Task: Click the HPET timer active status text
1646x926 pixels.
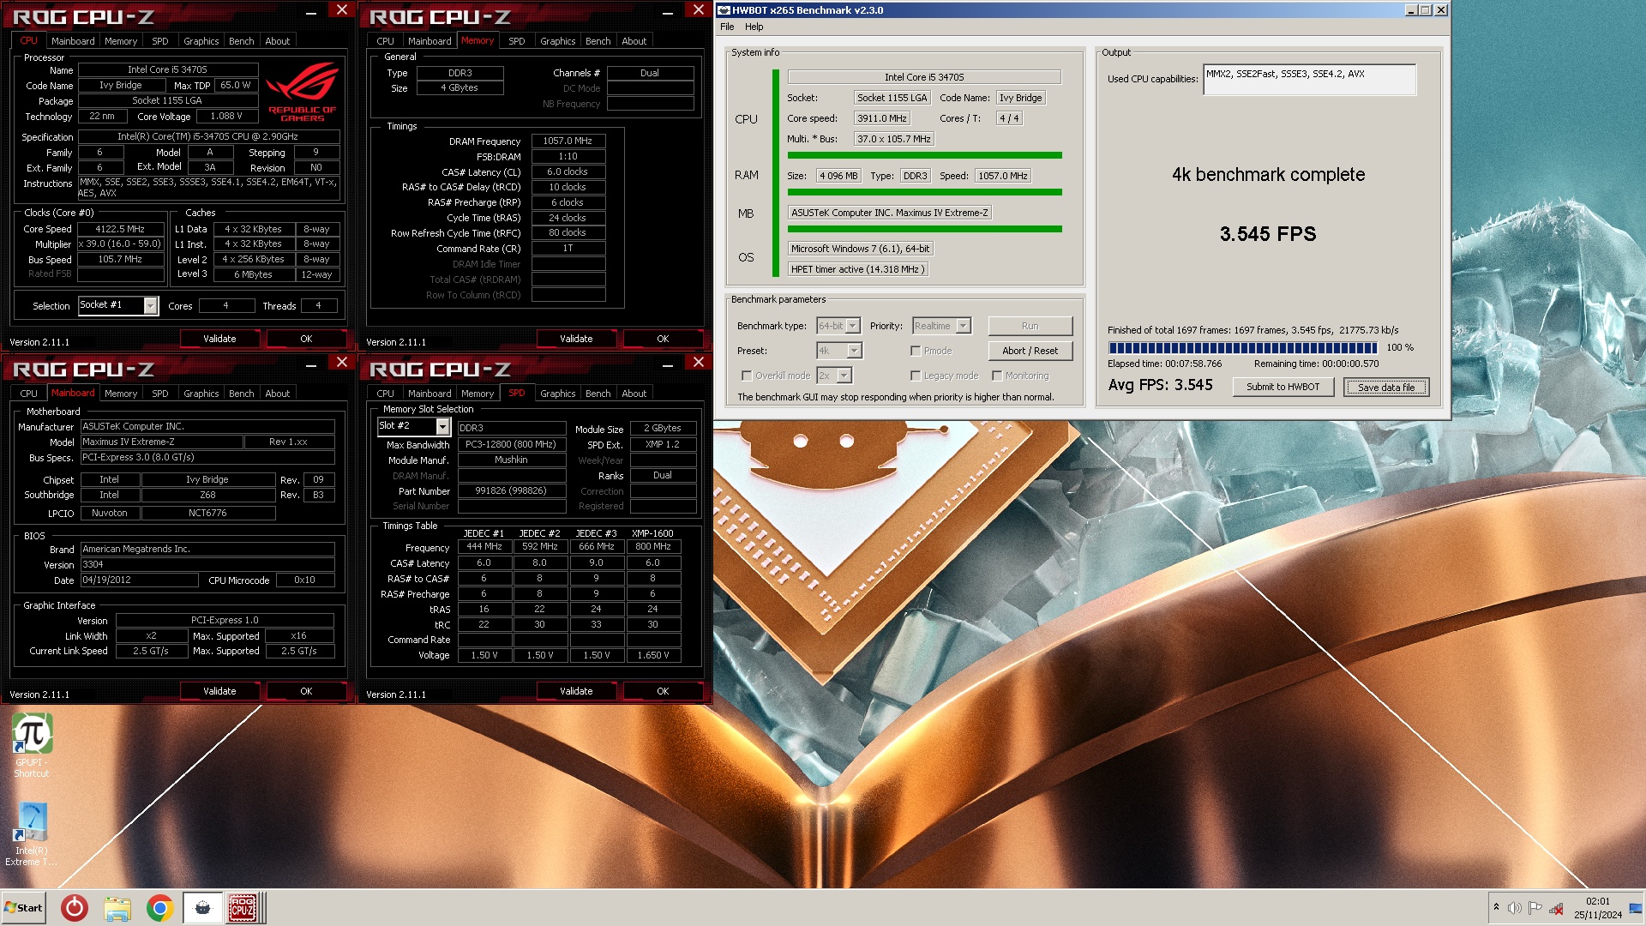Action: click(x=856, y=269)
